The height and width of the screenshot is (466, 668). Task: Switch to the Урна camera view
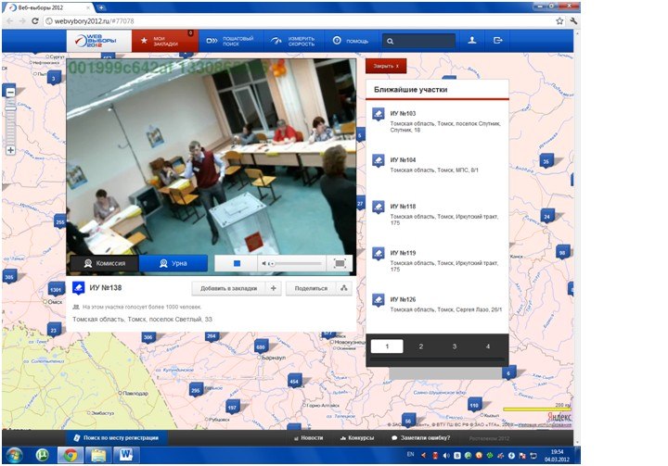point(173,263)
